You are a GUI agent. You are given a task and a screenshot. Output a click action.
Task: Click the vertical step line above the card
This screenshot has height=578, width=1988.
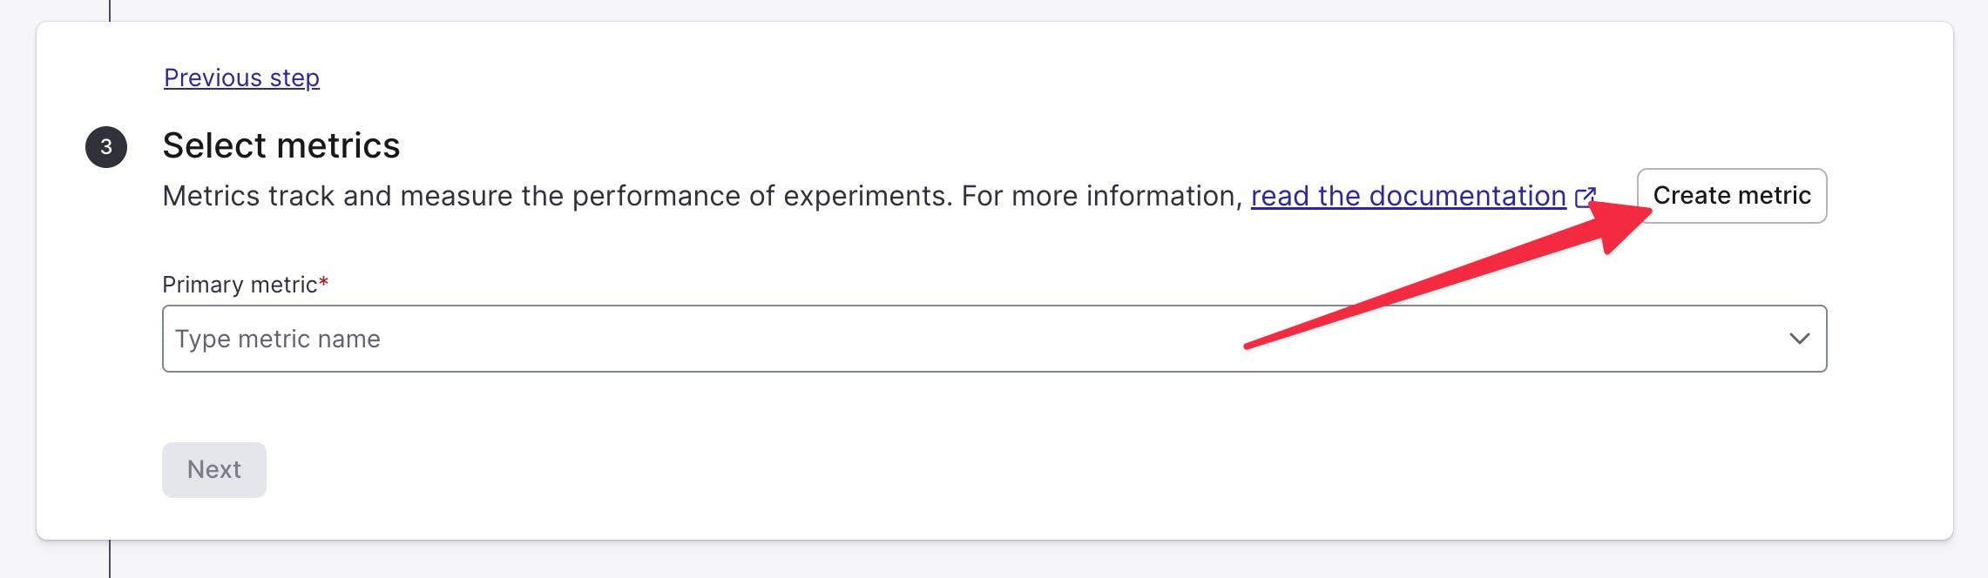pyautogui.click(x=110, y=10)
